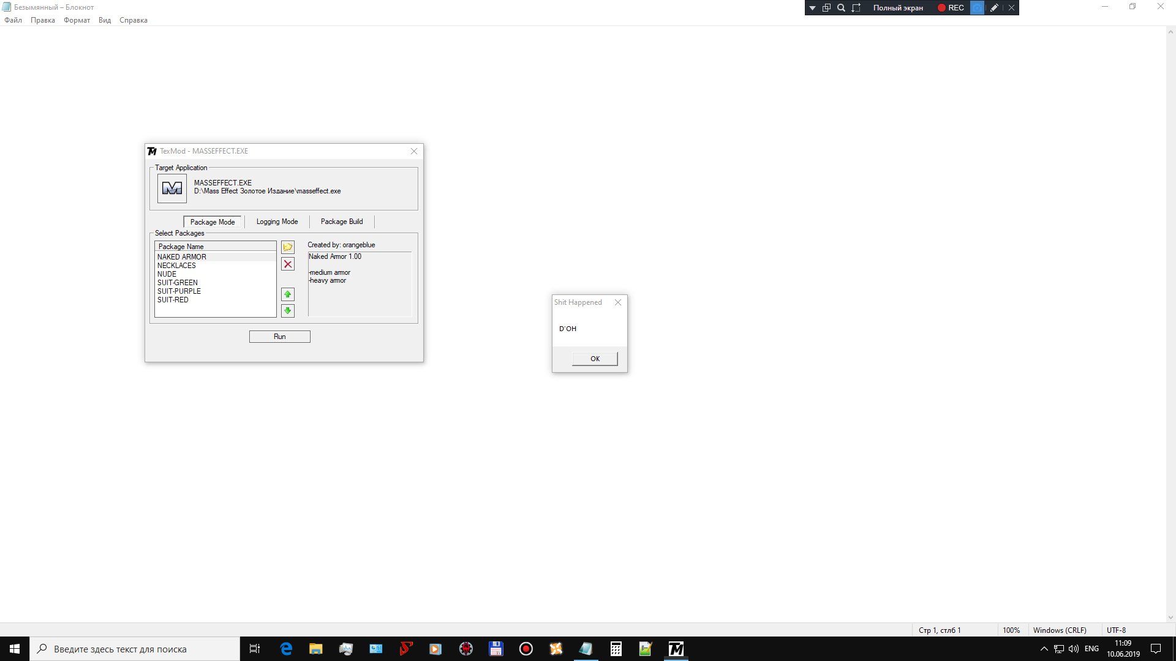Click the recorder magnifier zoom icon
This screenshot has height=661, width=1176.
(x=841, y=8)
